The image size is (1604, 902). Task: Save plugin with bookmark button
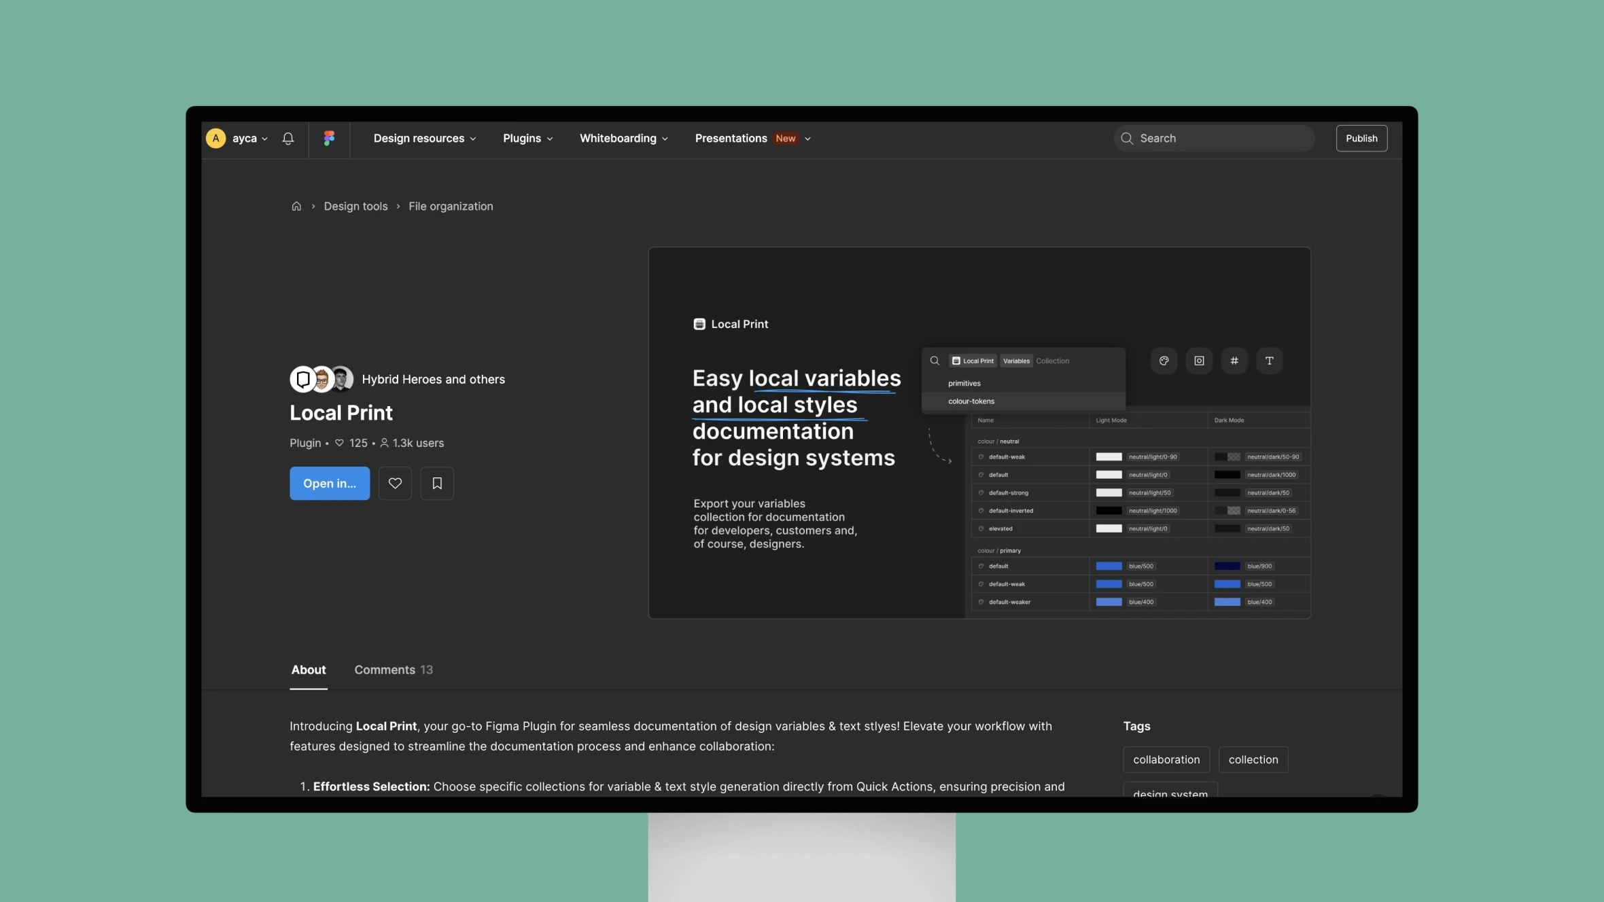click(x=437, y=484)
